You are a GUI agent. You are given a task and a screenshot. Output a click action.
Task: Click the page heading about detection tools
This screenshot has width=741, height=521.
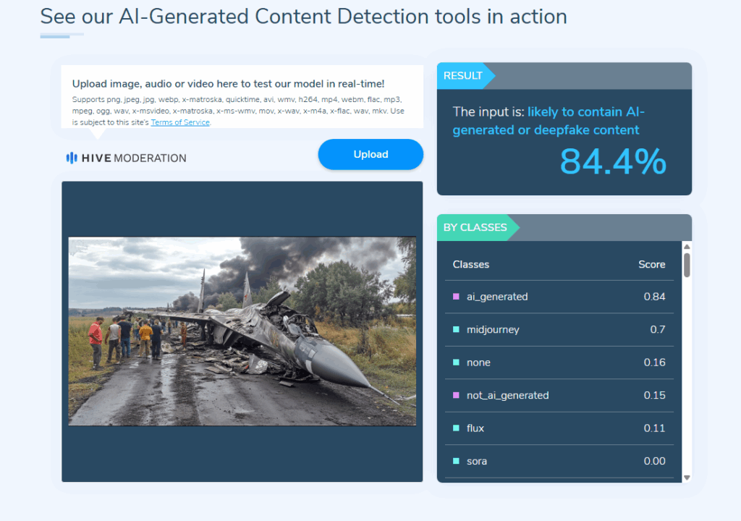pos(303,17)
